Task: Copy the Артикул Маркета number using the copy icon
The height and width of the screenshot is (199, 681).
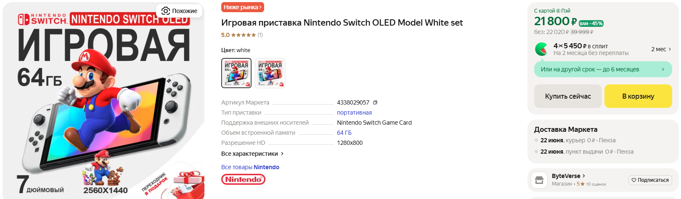Action: [375, 102]
